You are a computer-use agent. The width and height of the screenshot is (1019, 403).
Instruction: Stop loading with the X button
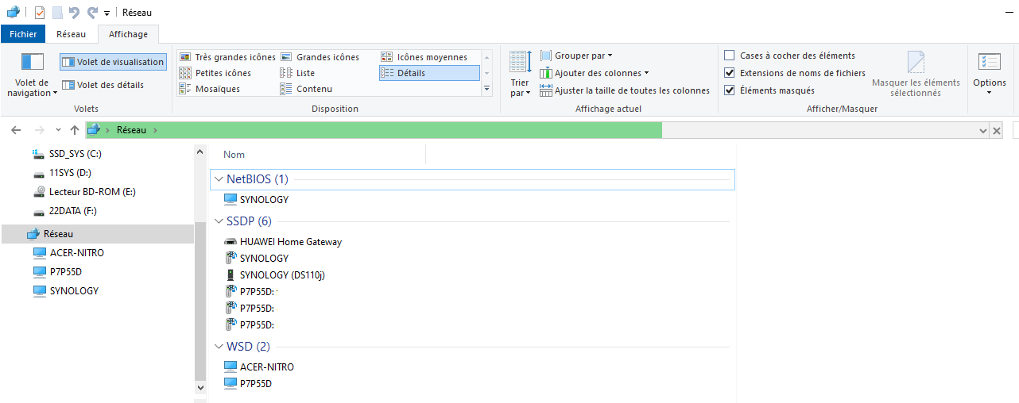(997, 130)
